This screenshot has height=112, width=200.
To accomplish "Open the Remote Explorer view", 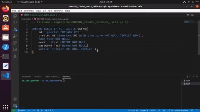I will click(15, 49).
